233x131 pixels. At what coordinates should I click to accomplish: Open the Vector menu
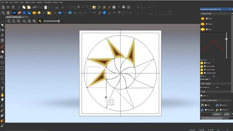[22, 3]
